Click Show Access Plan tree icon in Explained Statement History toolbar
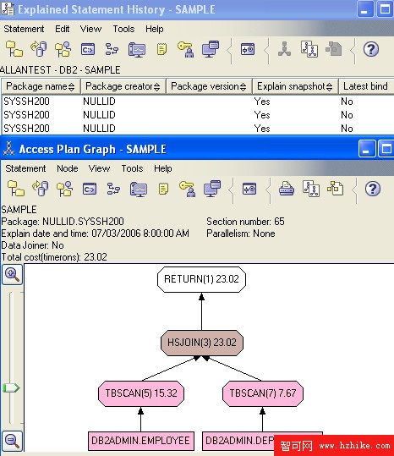The height and width of the screenshot is (456, 394). (x=284, y=49)
